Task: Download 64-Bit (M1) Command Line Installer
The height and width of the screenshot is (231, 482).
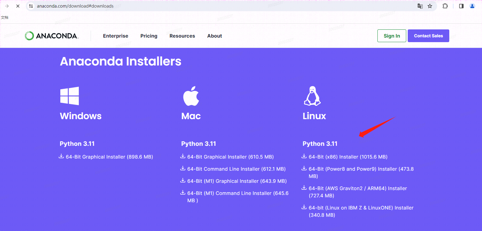Action: tap(238, 197)
